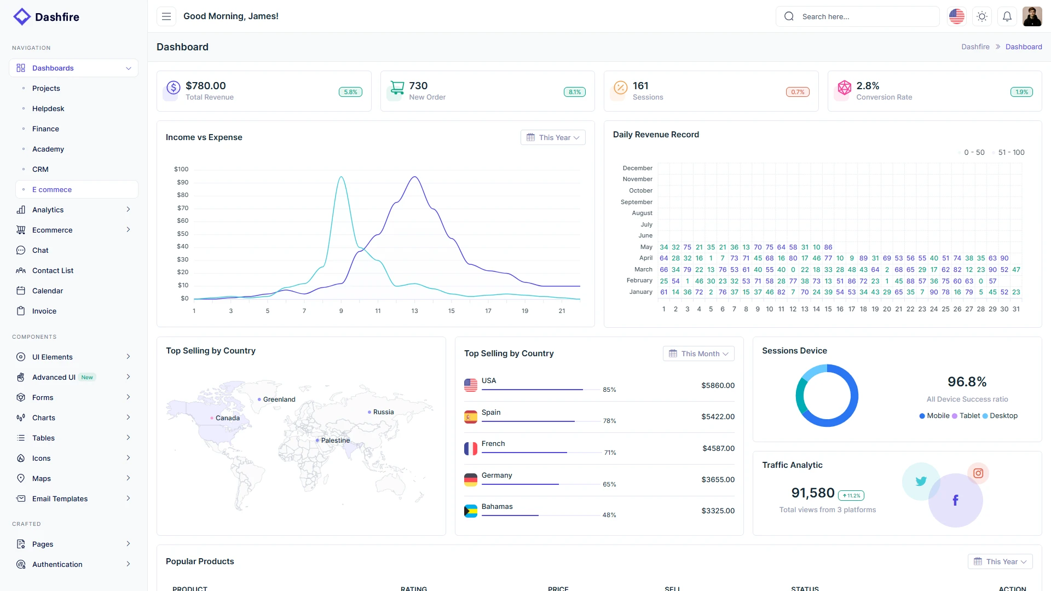Toggle the 0 - 50 heatmap legend
Viewport: 1051px width, 591px height.
click(971, 153)
